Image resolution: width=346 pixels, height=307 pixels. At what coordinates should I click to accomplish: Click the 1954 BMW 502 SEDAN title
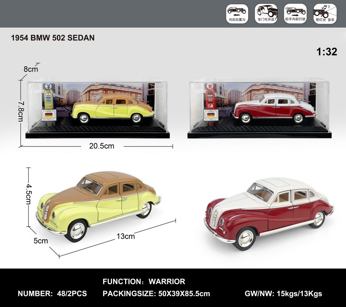tap(53, 38)
